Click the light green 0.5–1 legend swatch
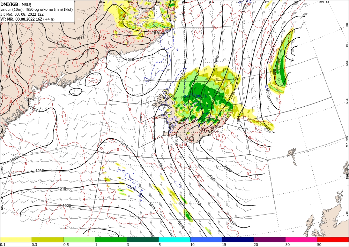The height and width of the screenshot is (247, 349). point(79,239)
